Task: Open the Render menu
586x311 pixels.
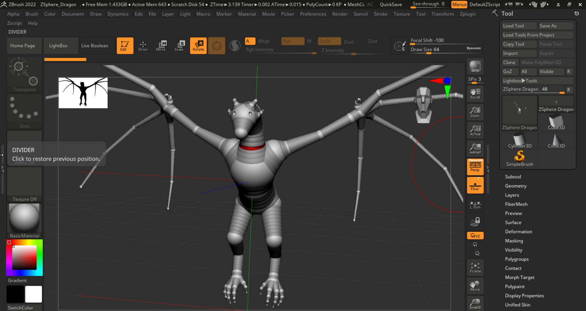Action: click(340, 14)
